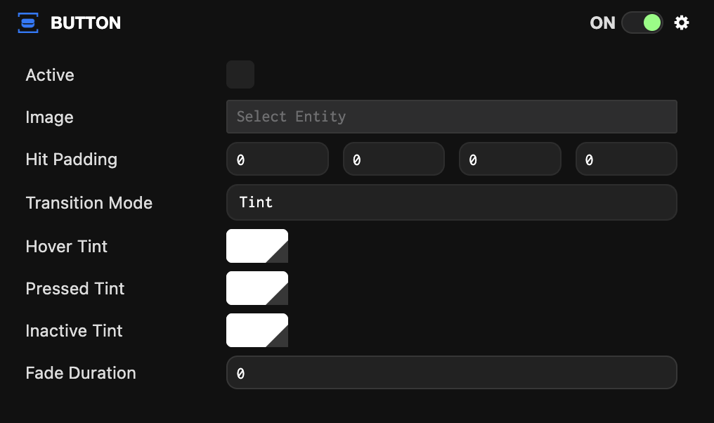Click the BUTTON header title

(84, 22)
